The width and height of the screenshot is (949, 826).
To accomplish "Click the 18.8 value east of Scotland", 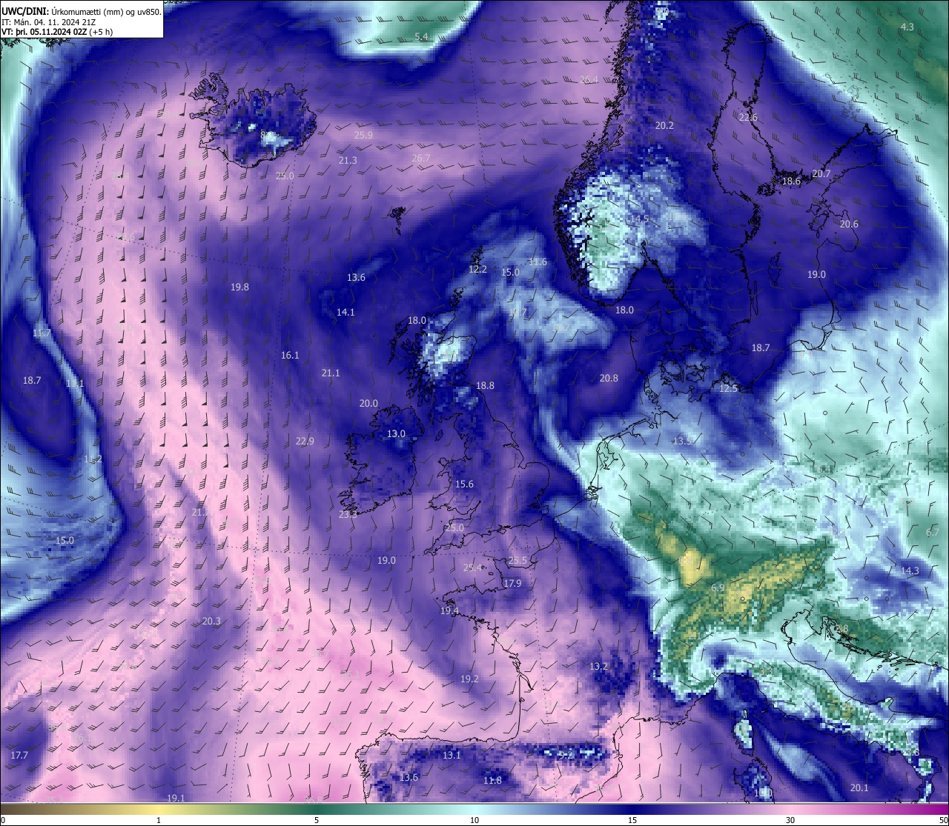I will pos(485,386).
